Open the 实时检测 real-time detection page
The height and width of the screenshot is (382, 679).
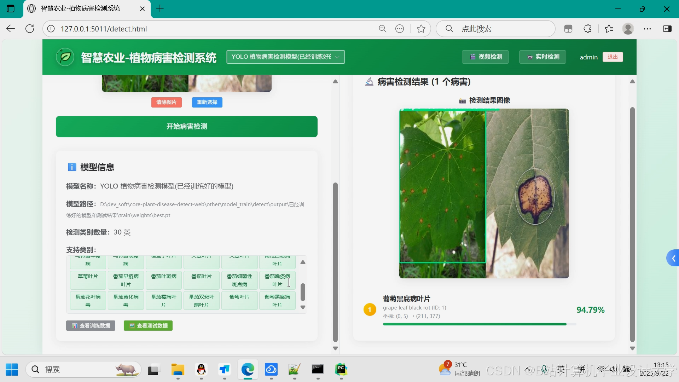pyautogui.click(x=542, y=57)
